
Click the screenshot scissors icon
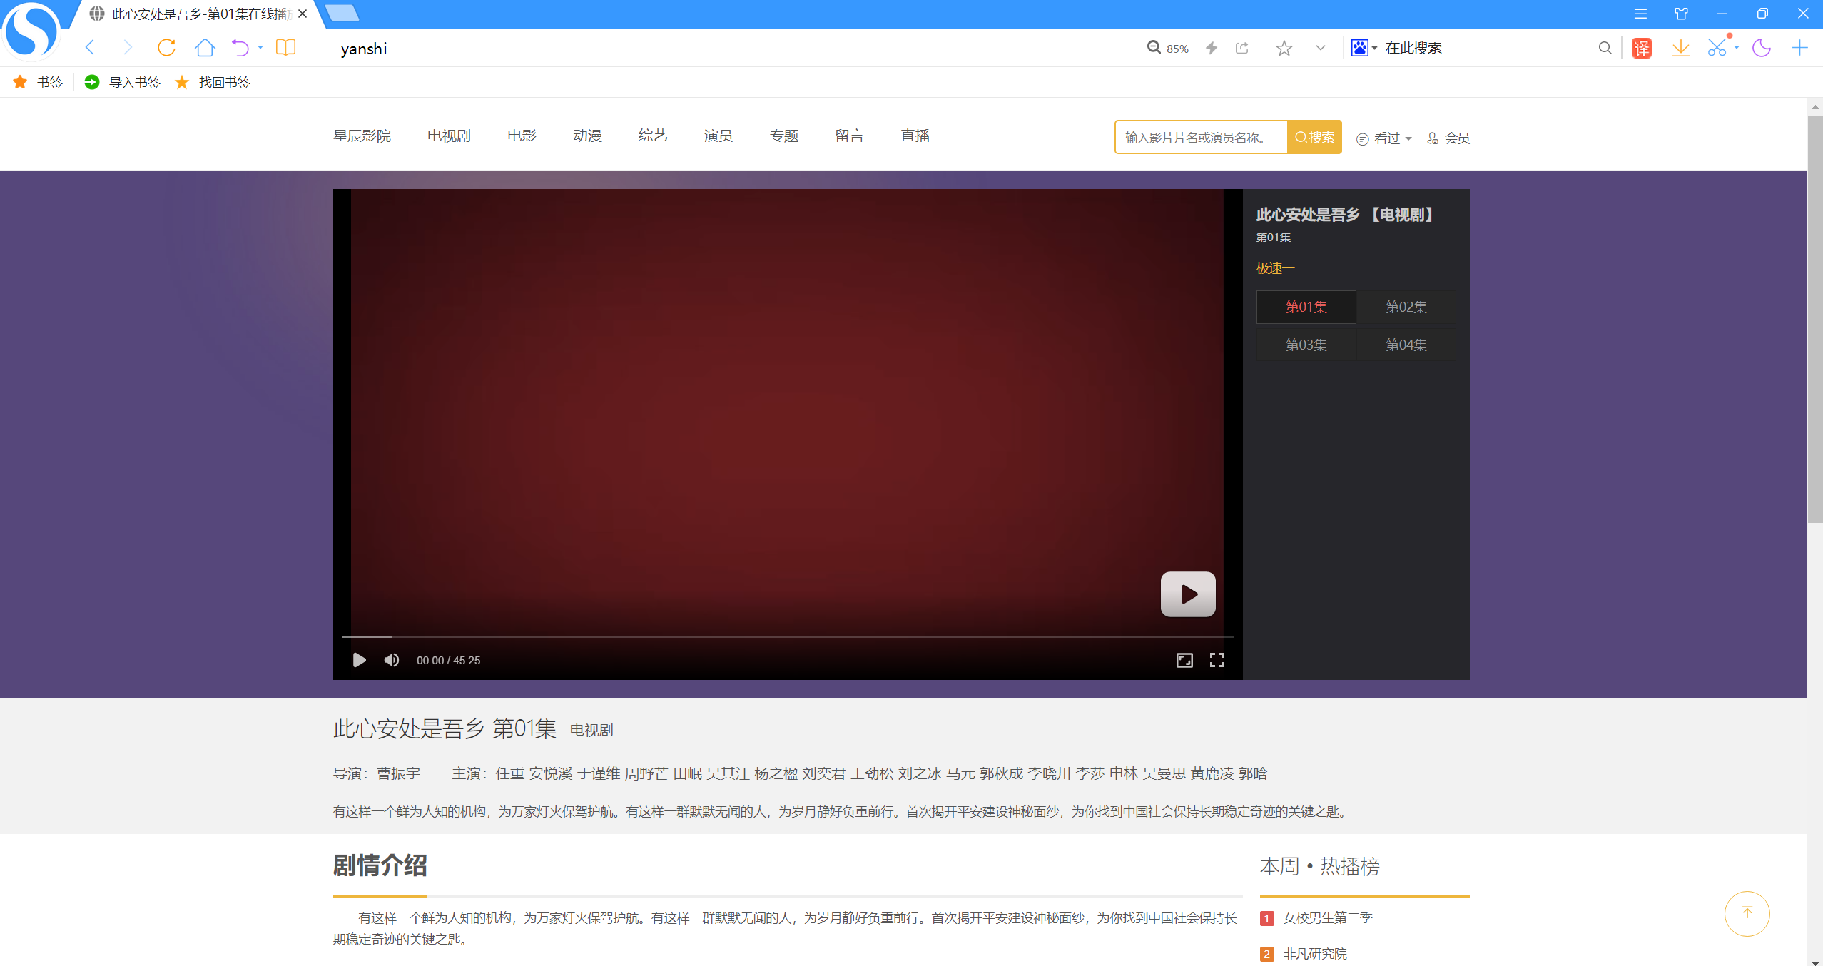1717,48
